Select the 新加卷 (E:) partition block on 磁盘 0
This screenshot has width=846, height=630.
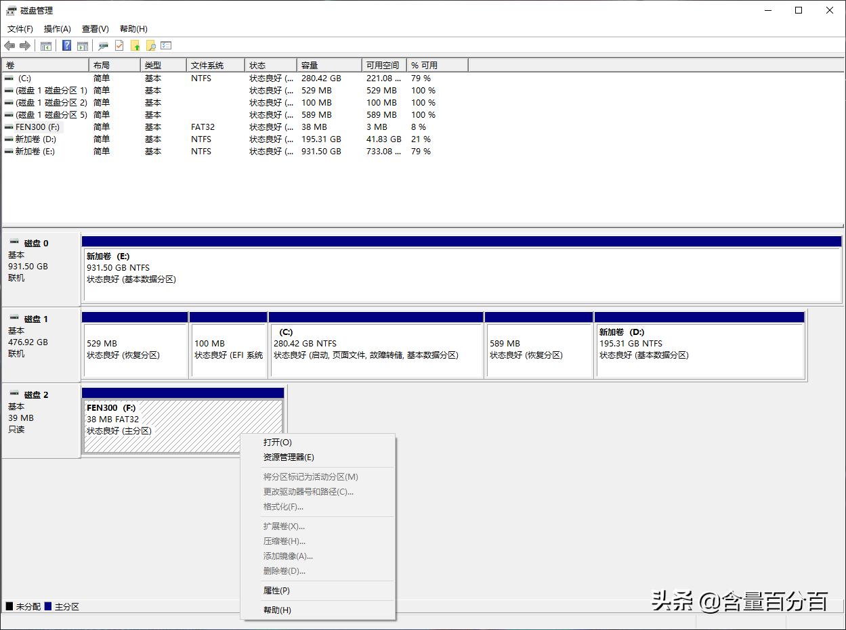461,269
